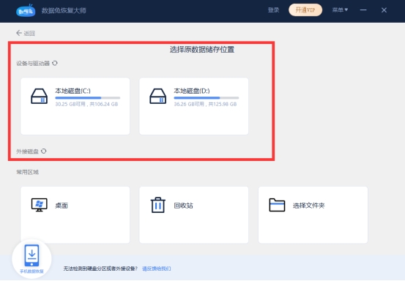Select the 本地磁盘(C:) card
This screenshot has height=281, width=405.
point(75,106)
